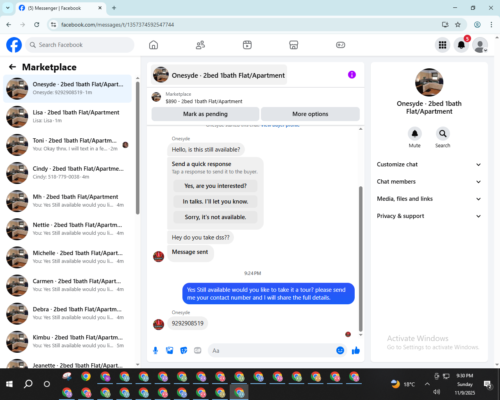Open the account profile avatar menu
500x400 pixels.
click(480, 45)
